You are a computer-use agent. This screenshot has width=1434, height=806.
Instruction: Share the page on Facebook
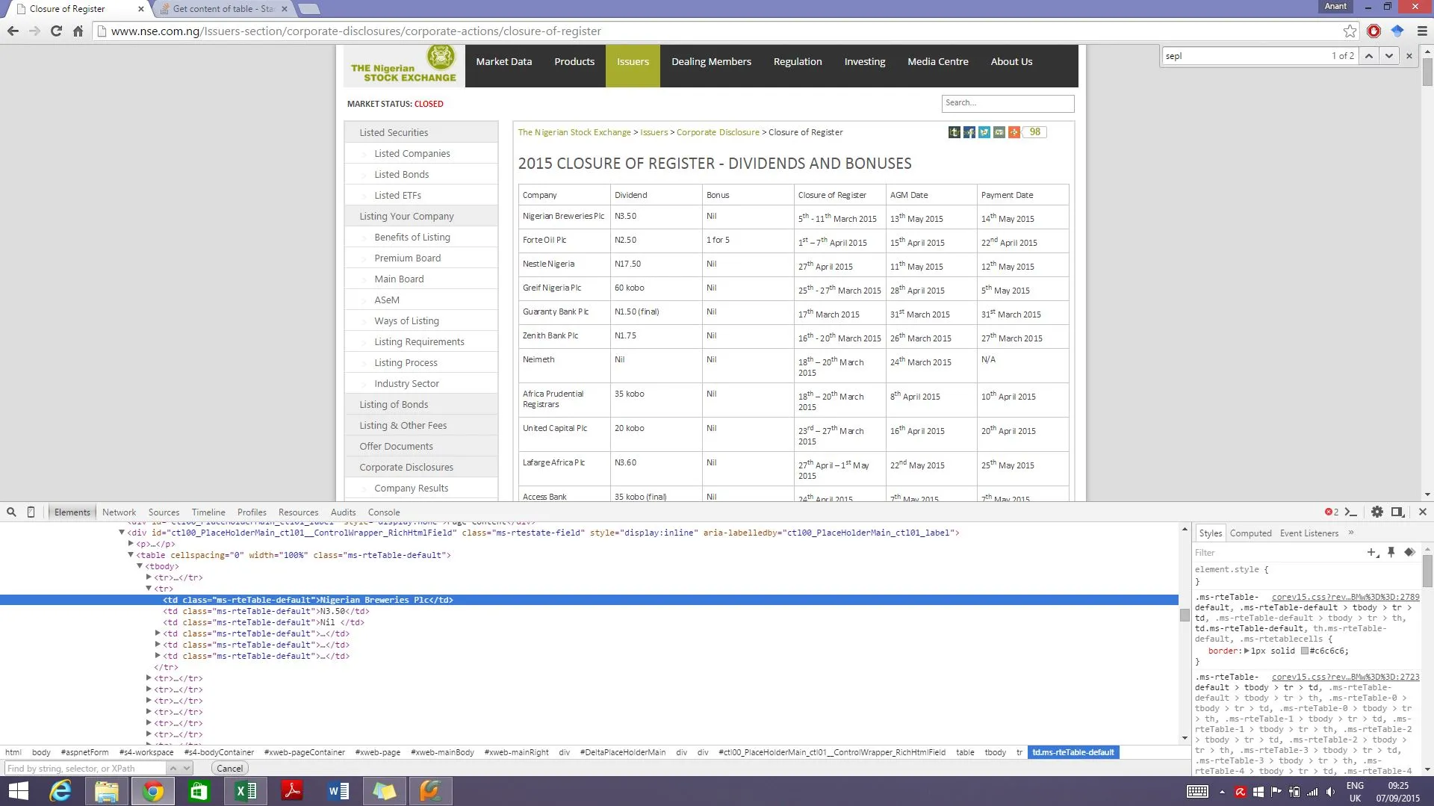point(969,132)
